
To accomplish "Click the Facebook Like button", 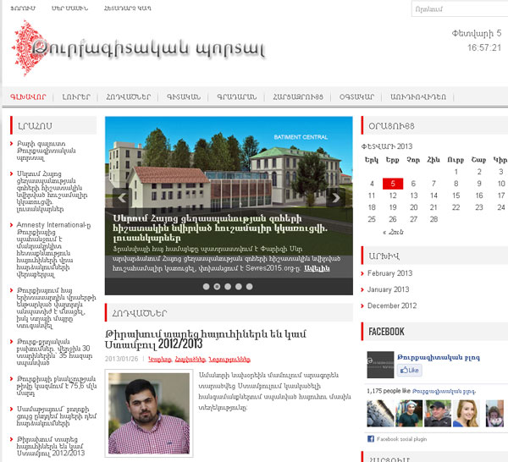I will (410, 371).
